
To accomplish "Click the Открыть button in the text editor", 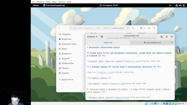I will click(91, 37).
